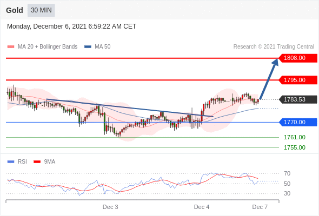
Task: Click the RSI 30 axis label
Action: 287,193
